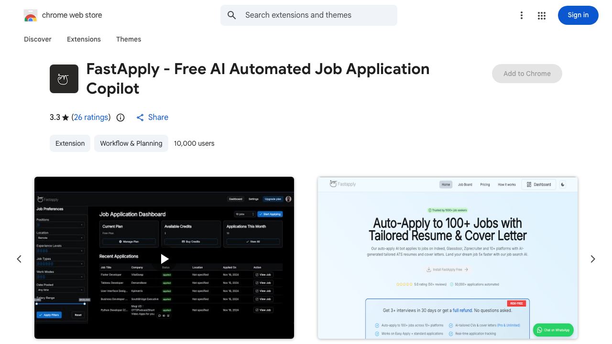Click the FastApply extension logo icon

tap(64, 79)
